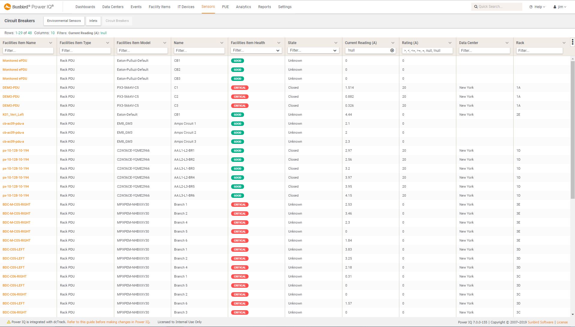Screen dimensions: 575x327
Task: Clear the Current Reading filter with its X icon
Action: pyautogui.click(x=392, y=50)
